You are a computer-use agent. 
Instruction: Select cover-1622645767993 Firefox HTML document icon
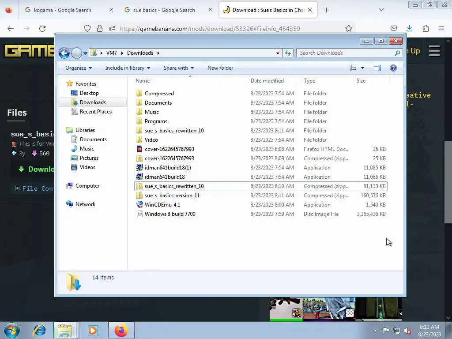point(139,149)
